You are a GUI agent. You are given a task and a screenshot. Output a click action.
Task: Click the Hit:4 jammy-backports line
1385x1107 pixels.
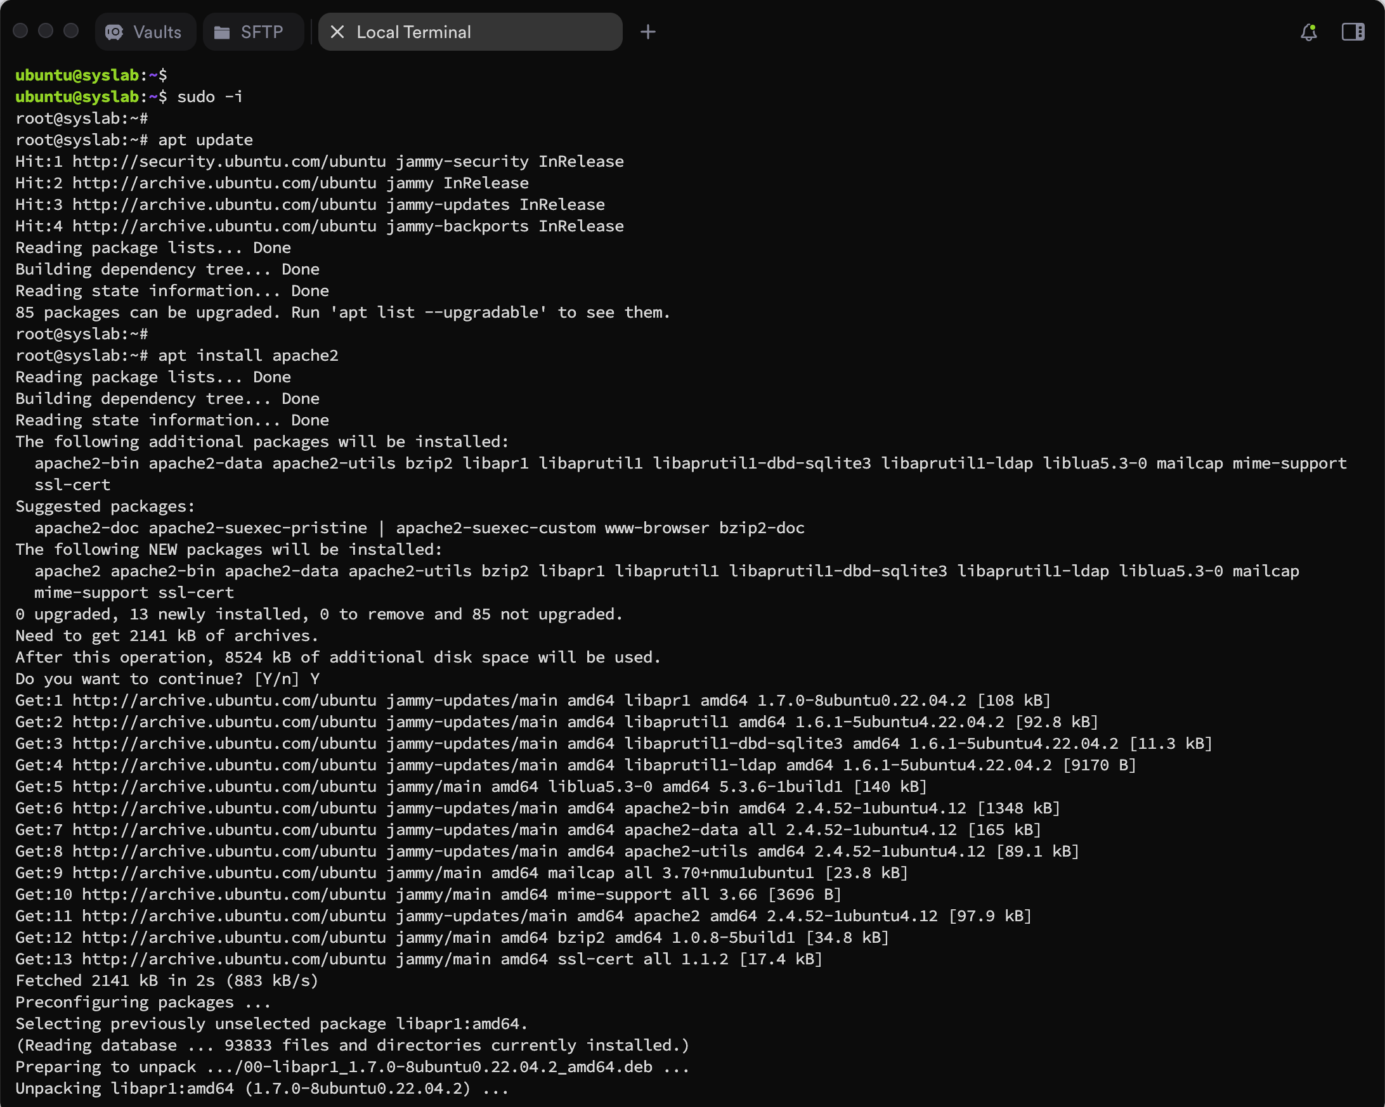pyautogui.click(x=319, y=227)
